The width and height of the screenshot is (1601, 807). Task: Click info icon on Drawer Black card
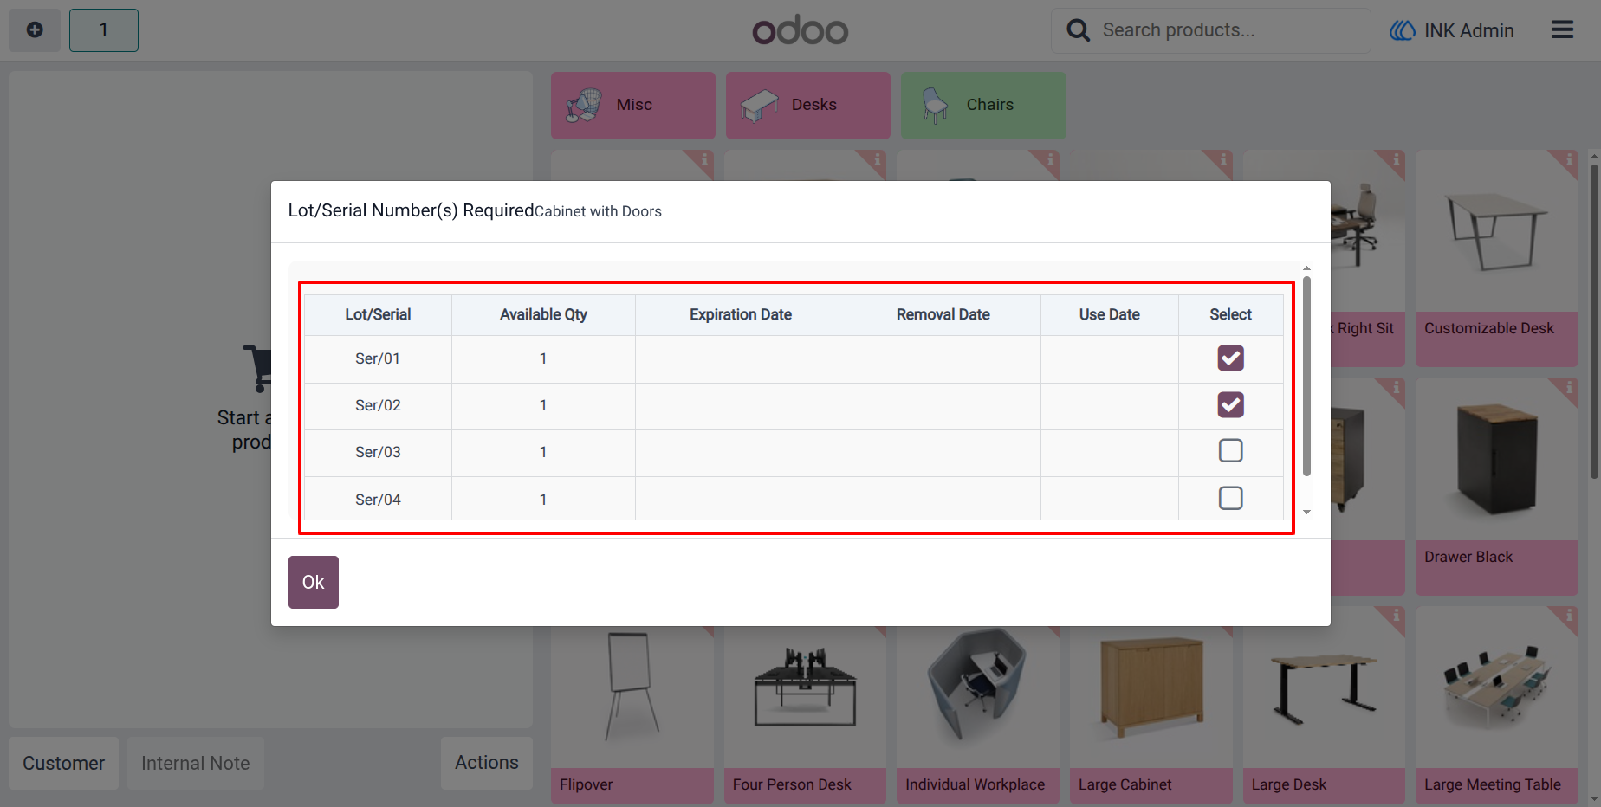click(x=1569, y=388)
